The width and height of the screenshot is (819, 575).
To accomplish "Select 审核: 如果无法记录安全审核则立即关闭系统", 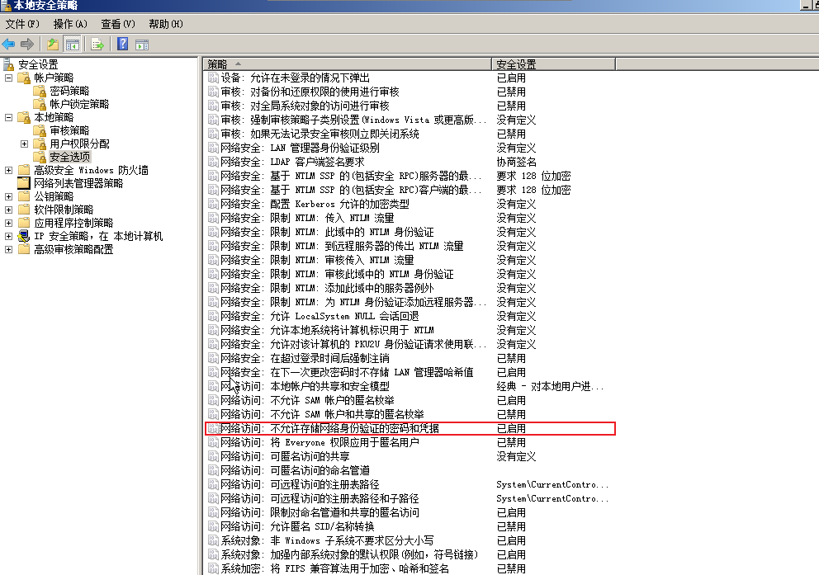I will (320, 134).
